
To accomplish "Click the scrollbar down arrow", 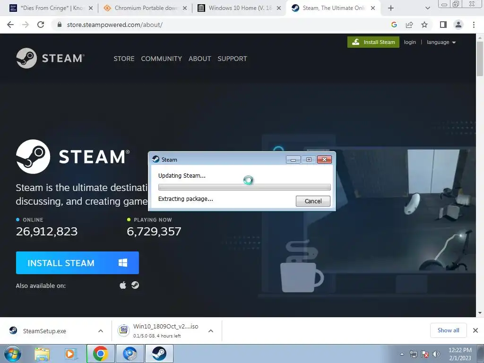I will pyautogui.click(x=480, y=313).
